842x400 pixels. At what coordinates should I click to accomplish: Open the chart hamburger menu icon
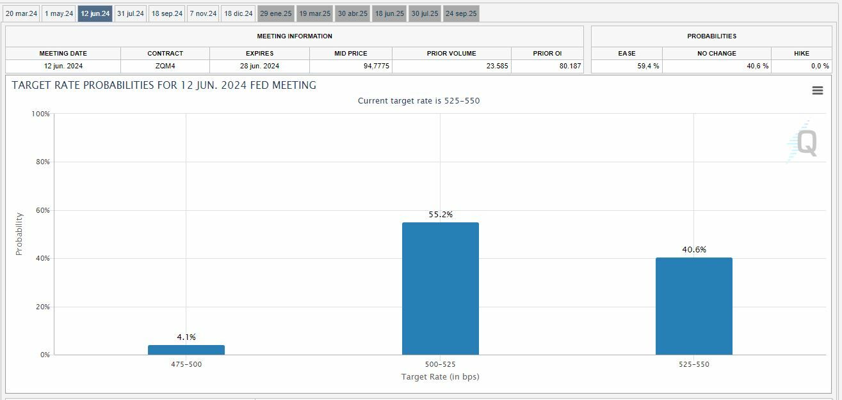(817, 91)
